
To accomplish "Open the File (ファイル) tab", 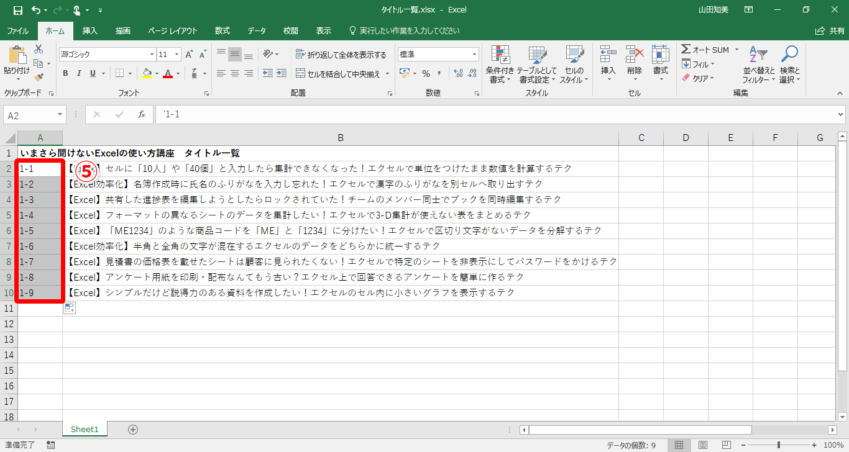I will pyautogui.click(x=17, y=30).
